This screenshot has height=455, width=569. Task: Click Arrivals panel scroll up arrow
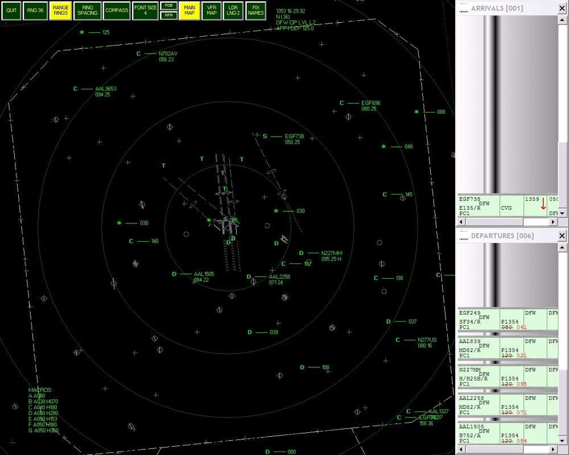562,19
